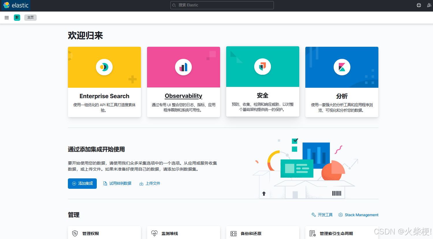Focus the 搜索 Elastic search box
This screenshot has height=239, width=433.
pyautogui.click(x=222, y=5)
